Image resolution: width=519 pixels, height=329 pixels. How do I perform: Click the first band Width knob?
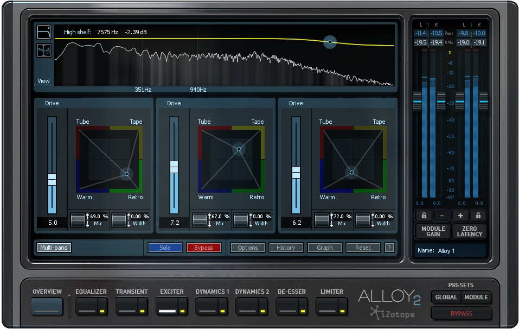tap(119, 220)
